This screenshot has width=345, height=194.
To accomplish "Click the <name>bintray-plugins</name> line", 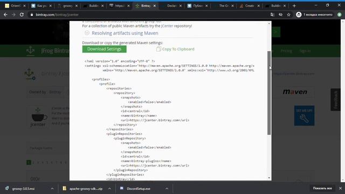I will pos(146,161).
